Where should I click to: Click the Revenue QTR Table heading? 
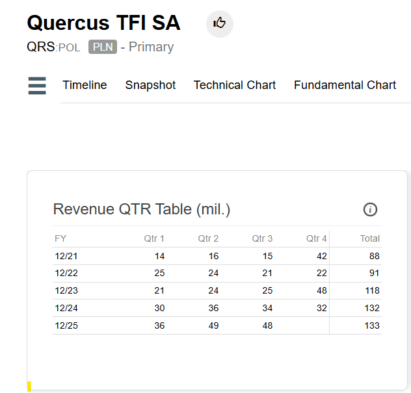click(142, 209)
